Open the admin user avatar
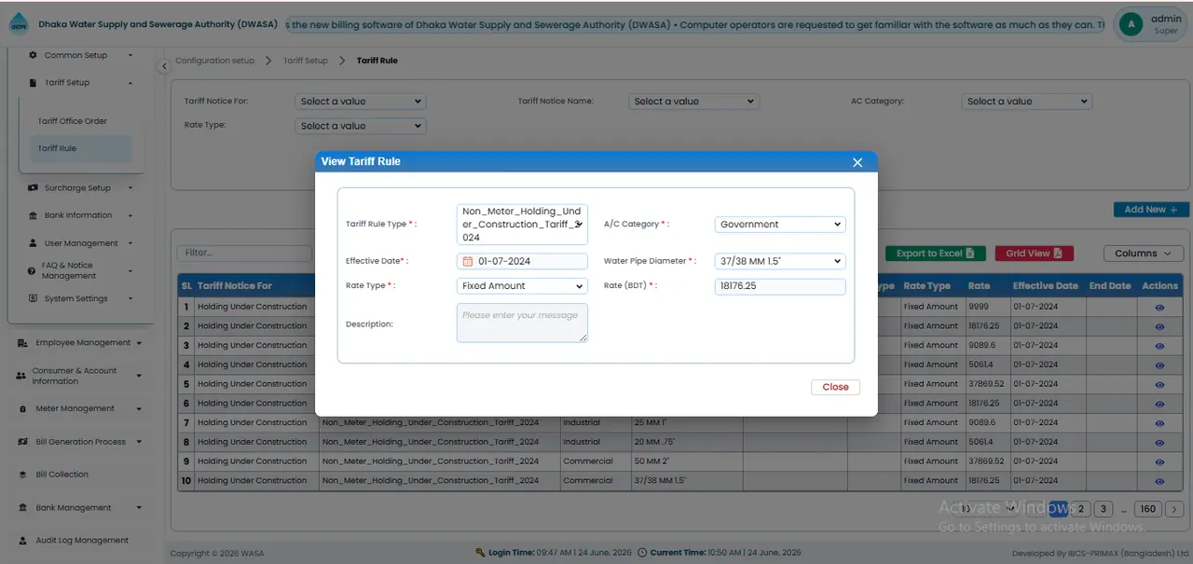Image resolution: width=1193 pixels, height=564 pixels. 1131,24
